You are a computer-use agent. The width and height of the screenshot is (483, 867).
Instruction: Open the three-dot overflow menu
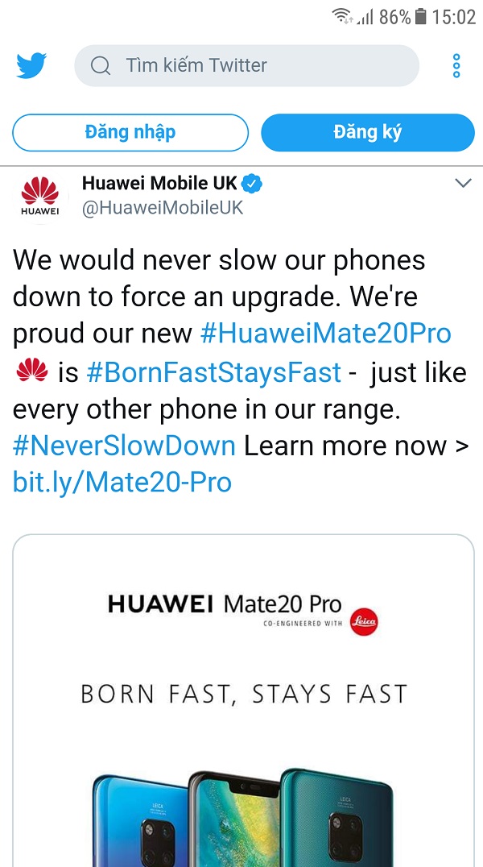[456, 66]
